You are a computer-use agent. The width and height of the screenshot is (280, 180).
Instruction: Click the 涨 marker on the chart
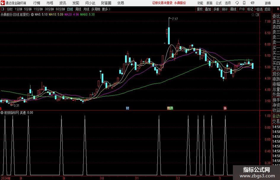[x=225, y=108]
